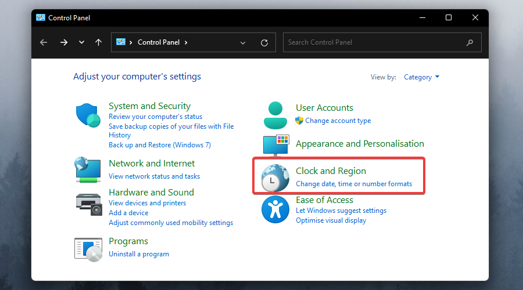This screenshot has width=523, height=290.
Task: Go up one level arrow
Action: (x=98, y=42)
